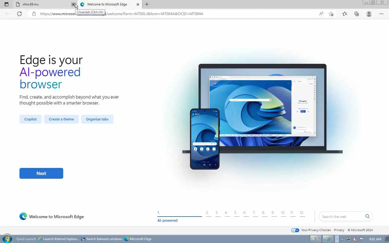Close the ohio.69.mu tab
Image resolution: width=389 pixels, height=243 pixels.
tap(73, 4)
